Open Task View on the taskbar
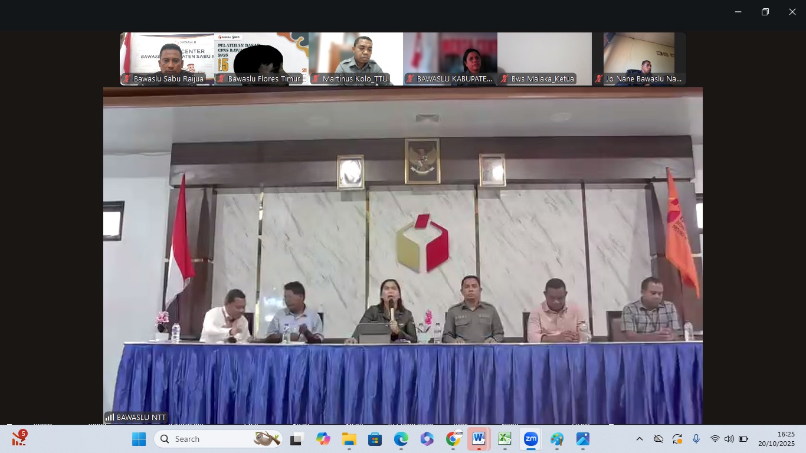Image resolution: width=806 pixels, height=453 pixels. (x=296, y=439)
